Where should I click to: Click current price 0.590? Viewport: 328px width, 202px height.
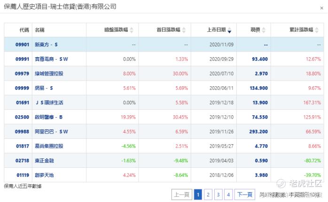click(x=261, y=160)
